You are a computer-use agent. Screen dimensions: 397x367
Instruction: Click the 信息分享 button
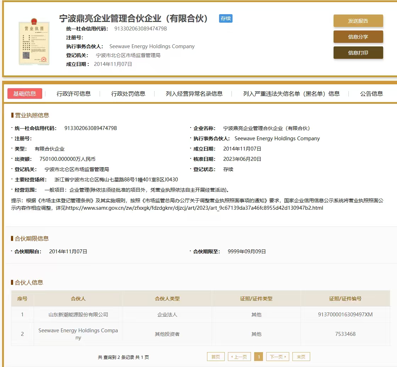pyautogui.click(x=358, y=37)
